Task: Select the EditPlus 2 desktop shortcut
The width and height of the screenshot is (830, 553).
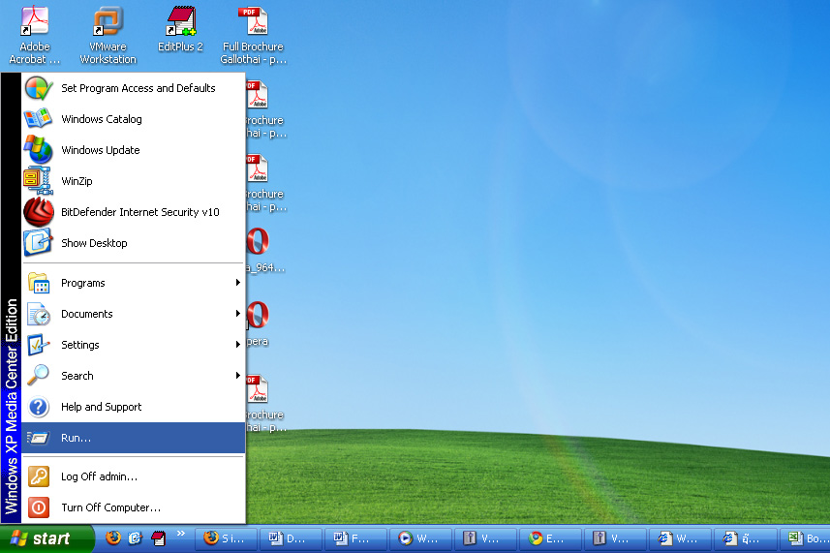Action: coord(180,30)
